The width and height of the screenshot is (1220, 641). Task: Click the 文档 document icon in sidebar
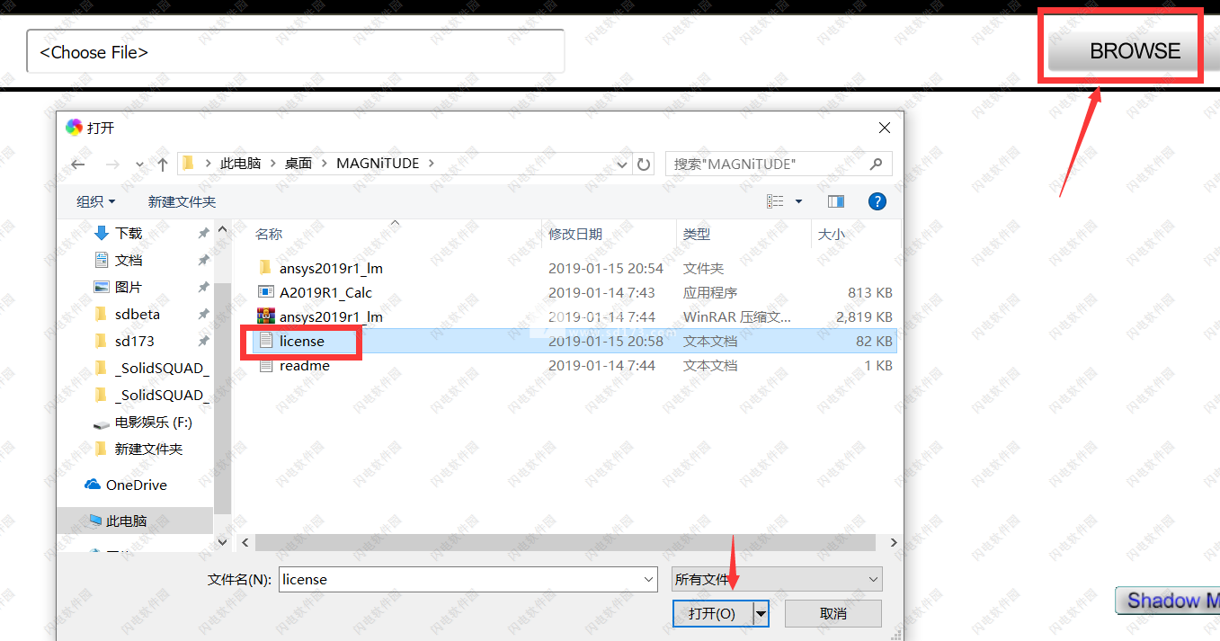(102, 260)
